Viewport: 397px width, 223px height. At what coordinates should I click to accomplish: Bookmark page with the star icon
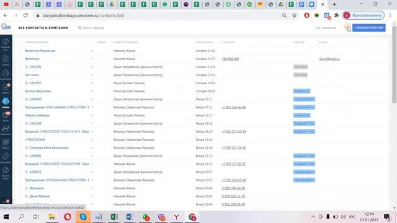294,15
